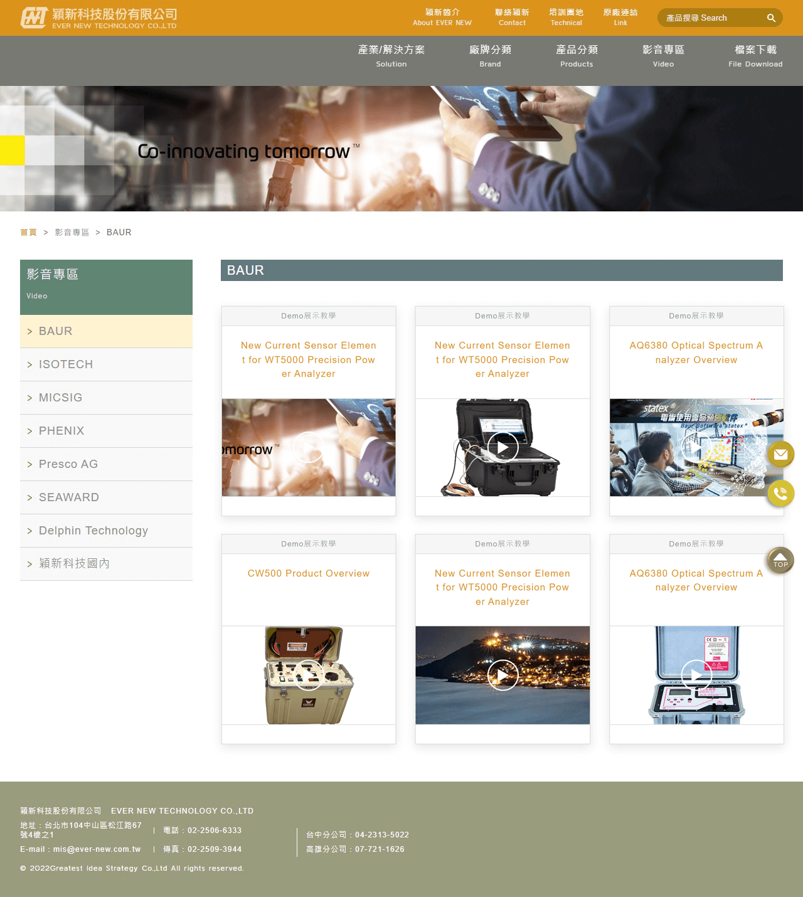Image resolution: width=803 pixels, height=897 pixels.
Task: Open the Contact menu item
Action: click(512, 17)
